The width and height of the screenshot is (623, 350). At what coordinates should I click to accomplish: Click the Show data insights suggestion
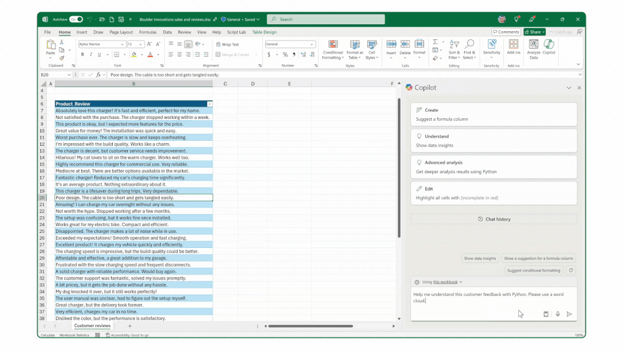click(x=480, y=258)
